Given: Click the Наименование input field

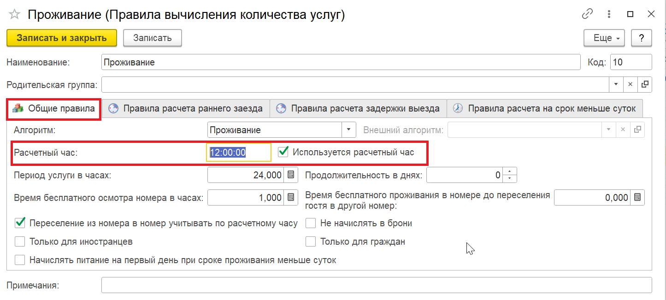Looking at the screenshot, I should point(341,62).
